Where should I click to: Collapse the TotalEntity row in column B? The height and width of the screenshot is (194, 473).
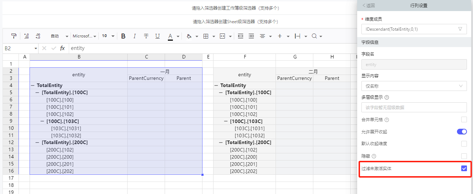click(x=33, y=86)
